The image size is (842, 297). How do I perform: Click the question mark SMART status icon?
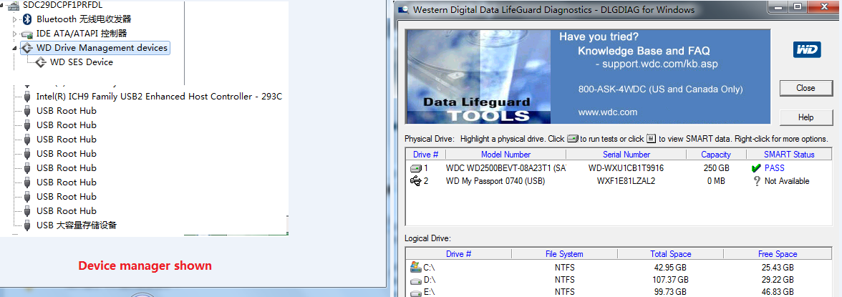(x=757, y=182)
